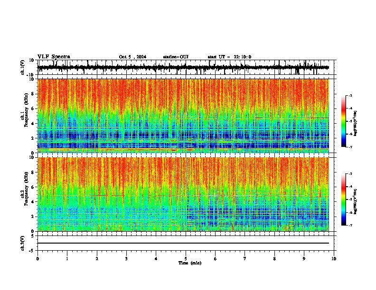Click the ch.1 voltage waveform trace

(183, 68)
